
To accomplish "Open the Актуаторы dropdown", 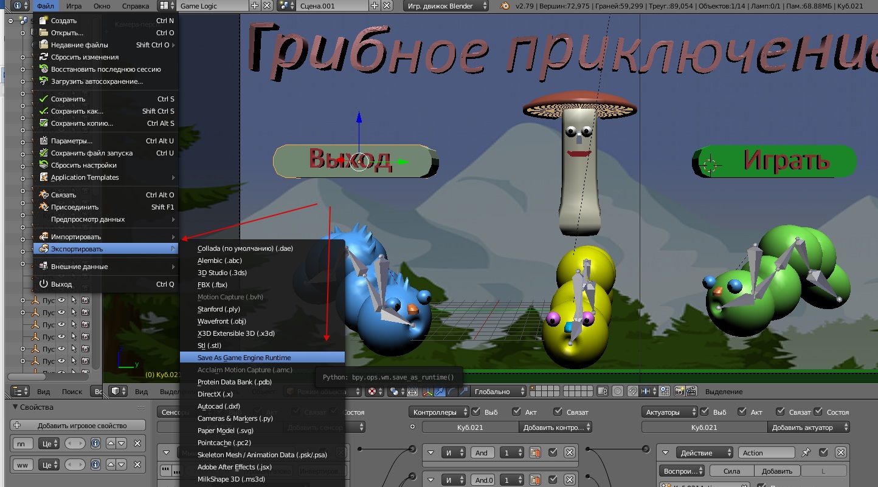I will click(669, 412).
